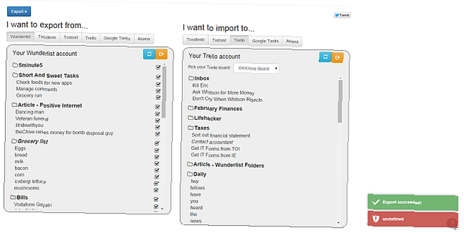Click the Wunderlist list scroll-down arrow
This screenshot has width=464, height=233.
pyautogui.click(x=162, y=208)
